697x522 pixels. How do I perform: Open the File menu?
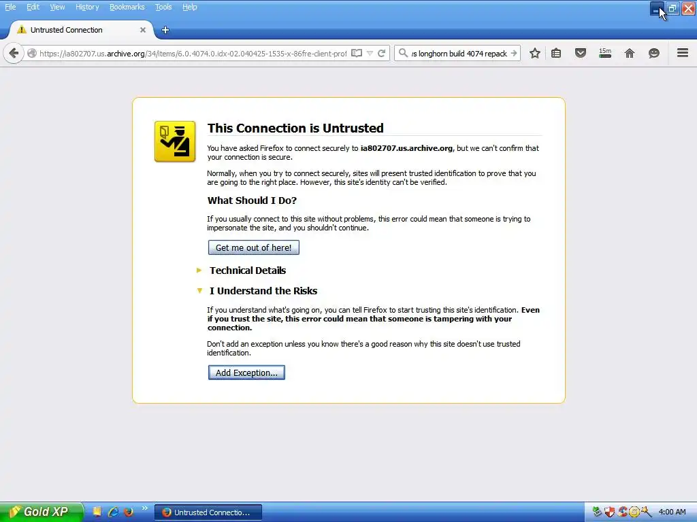pos(10,7)
